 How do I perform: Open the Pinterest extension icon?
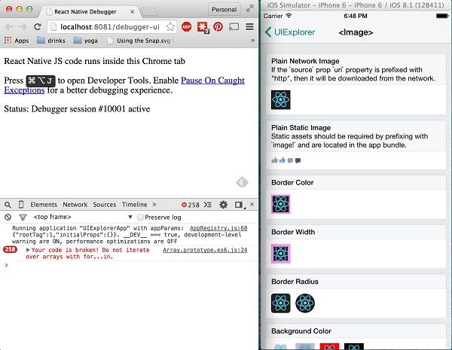click(218, 27)
